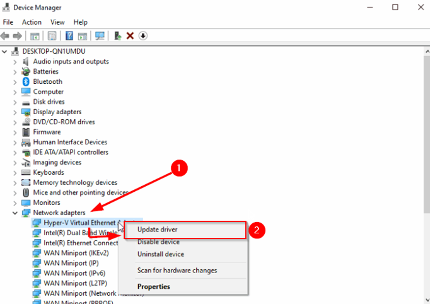430x304 pixels.
Task: Click the show/hide console tree icon
Action: click(x=35, y=36)
